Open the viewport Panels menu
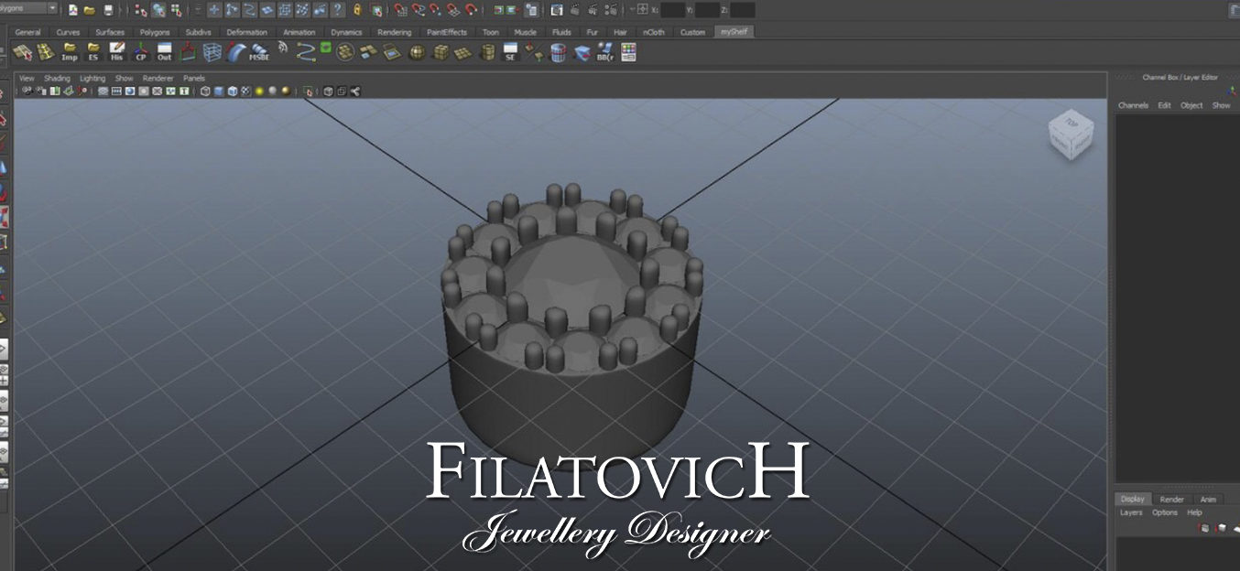Screen dimensions: 1240x571 tap(194, 79)
